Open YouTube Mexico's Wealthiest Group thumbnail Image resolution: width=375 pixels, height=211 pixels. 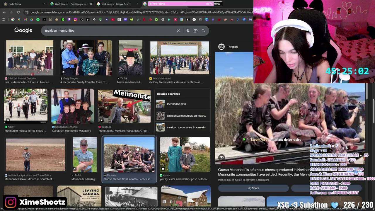[124, 106]
